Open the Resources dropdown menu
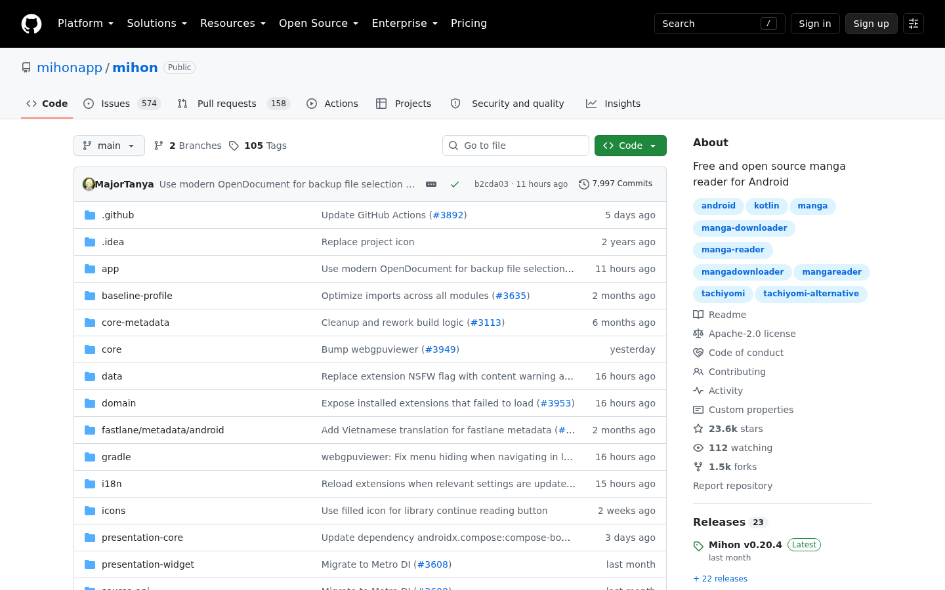This screenshot has height=590, width=945. coord(233,24)
